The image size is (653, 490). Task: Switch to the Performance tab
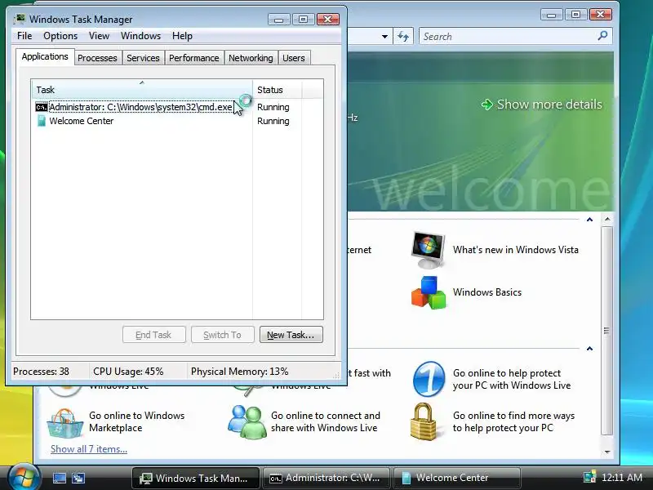[x=194, y=58]
